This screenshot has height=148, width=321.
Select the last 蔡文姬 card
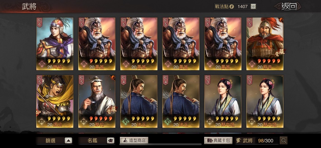pos(265,101)
